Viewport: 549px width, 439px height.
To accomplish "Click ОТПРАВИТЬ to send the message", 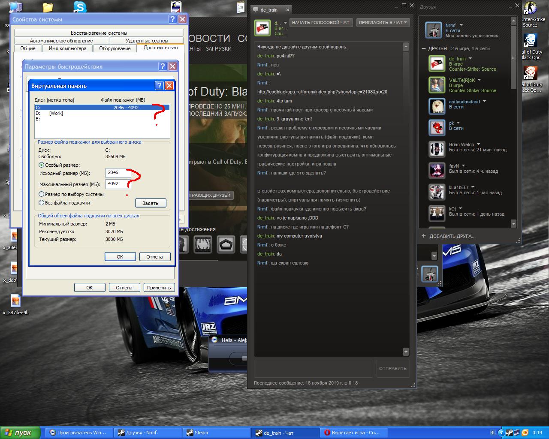I will [x=393, y=368].
